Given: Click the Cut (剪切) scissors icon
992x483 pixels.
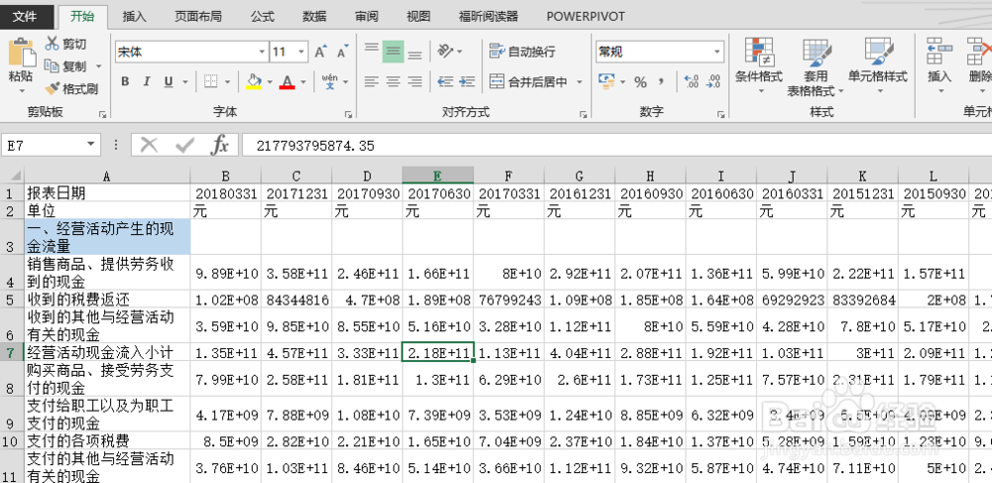Looking at the screenshot, I should coord(52,44).
